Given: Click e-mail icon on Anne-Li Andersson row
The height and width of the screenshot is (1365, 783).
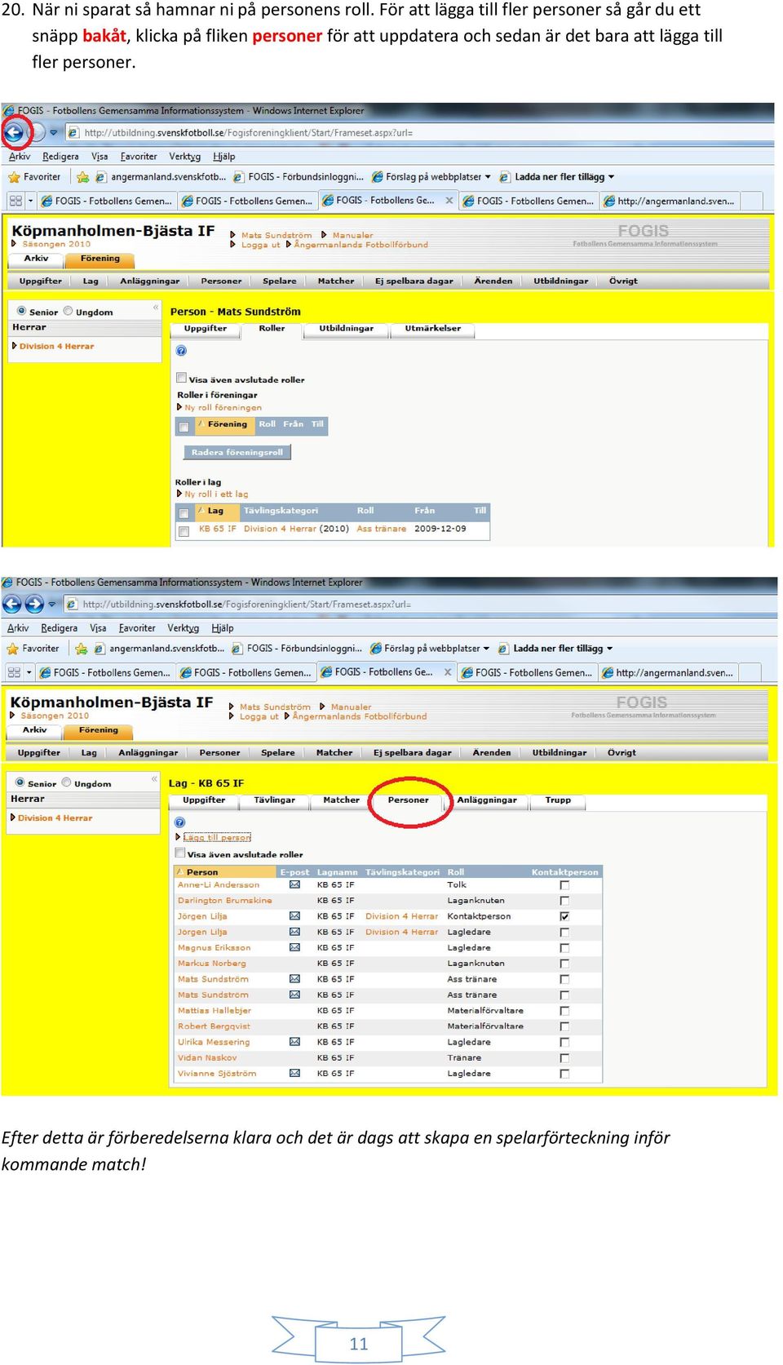Looking at the screenshot, I should [x=294, y=884].
